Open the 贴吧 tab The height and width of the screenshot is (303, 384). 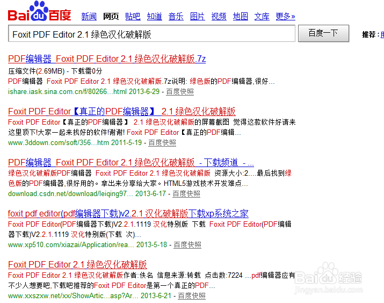click(x=133, y=17)
